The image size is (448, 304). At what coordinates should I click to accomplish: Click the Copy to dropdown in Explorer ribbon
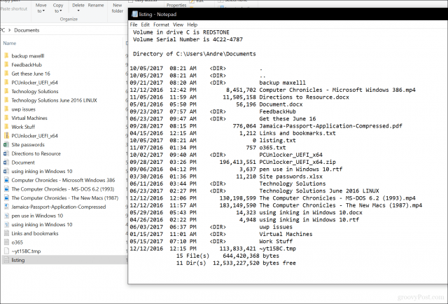pos(58,8)
